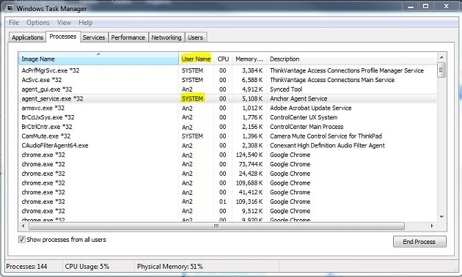Image resolution: width=462 pixels, height=277 pixels.
Task: Select the chrome.exe row using 73,744 K
Action: (x=227, y=164)
